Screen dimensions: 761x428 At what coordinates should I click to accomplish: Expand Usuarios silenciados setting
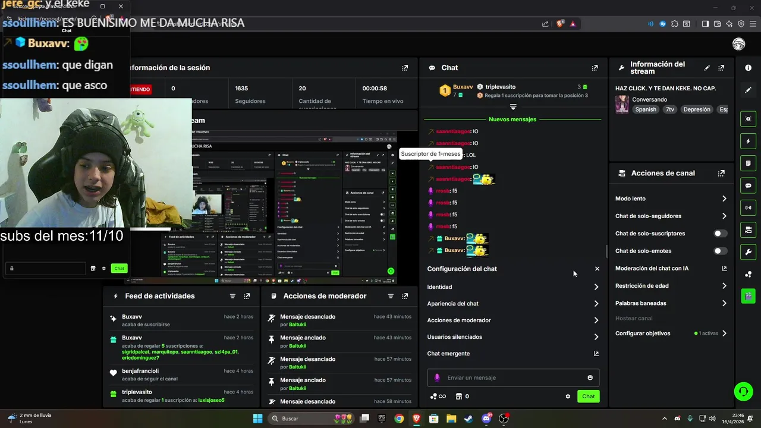point(596,337)
